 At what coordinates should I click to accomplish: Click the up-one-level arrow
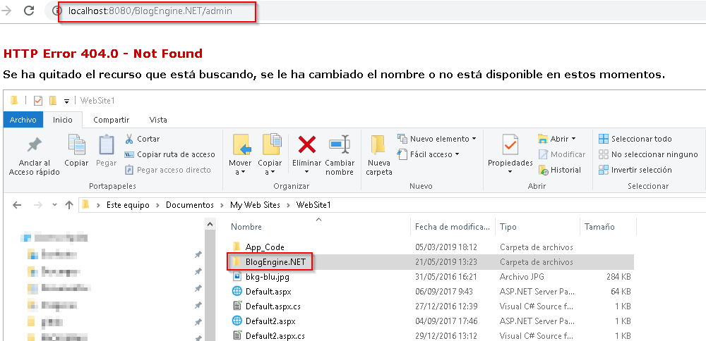[69, 205]
